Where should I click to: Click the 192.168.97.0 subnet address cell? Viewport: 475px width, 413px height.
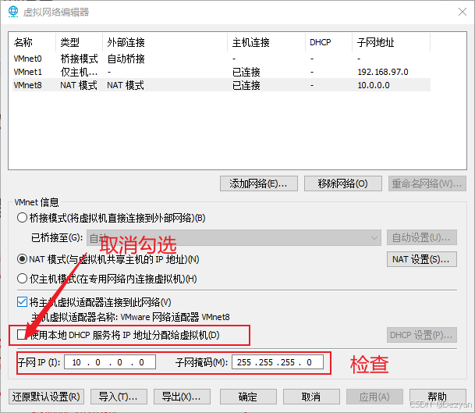pos(383,72)
